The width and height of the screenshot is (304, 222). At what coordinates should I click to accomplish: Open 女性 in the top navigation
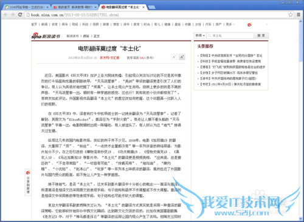click(x=198, y=24)
